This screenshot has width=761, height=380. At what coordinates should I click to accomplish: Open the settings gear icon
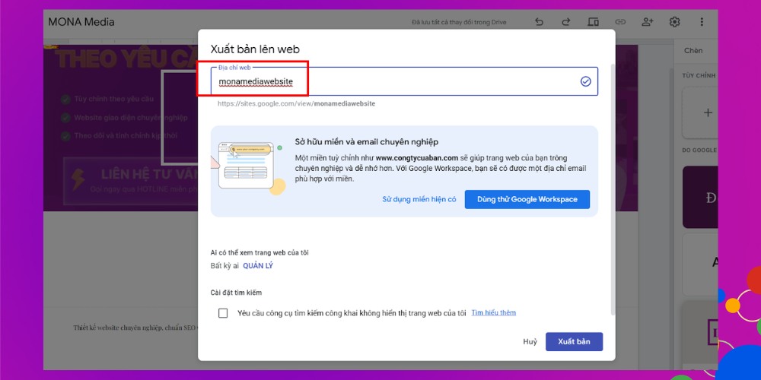pos(674,22)
